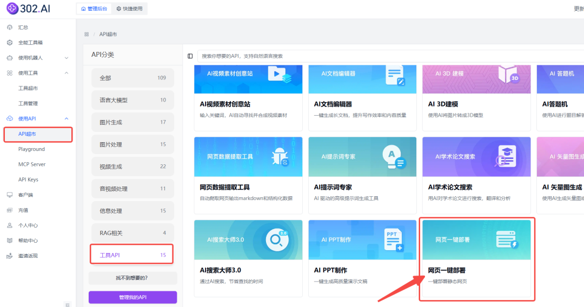This screenshot has height=307, width=584.
Task: Open 工具超市 submenu item
Action: point(28,88)
